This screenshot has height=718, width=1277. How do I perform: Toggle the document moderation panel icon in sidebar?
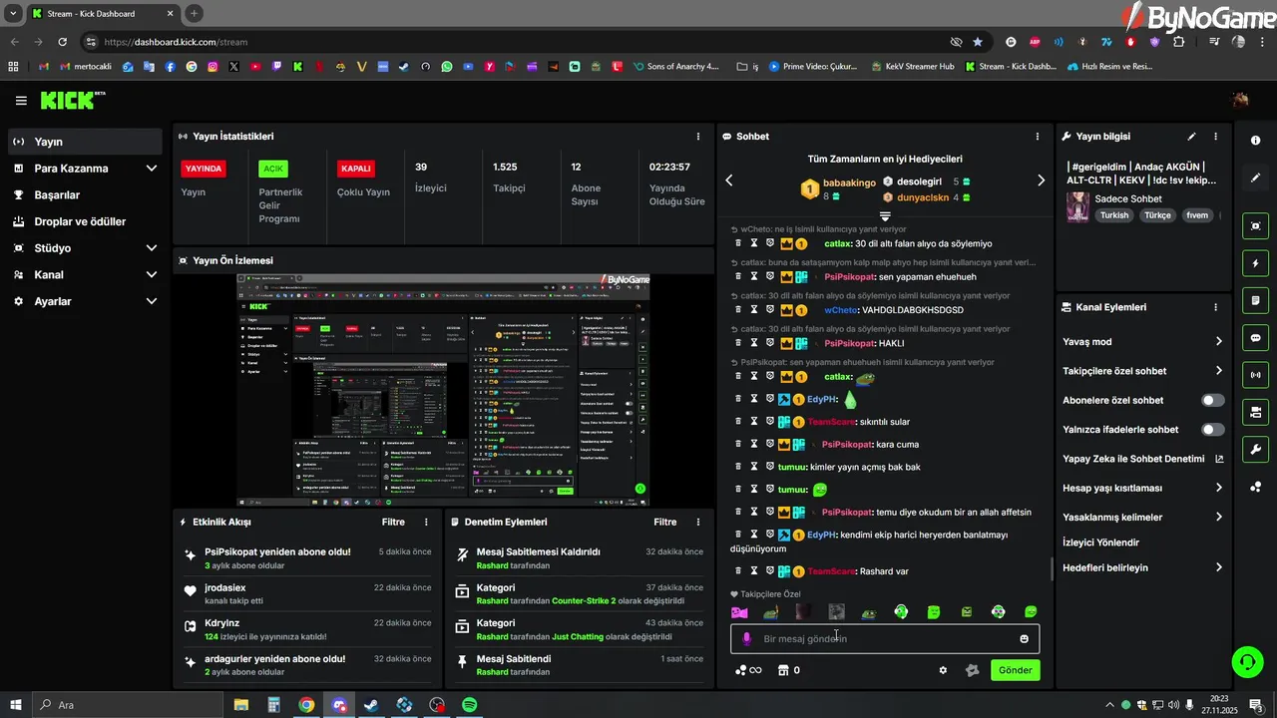click(1256, 300)
